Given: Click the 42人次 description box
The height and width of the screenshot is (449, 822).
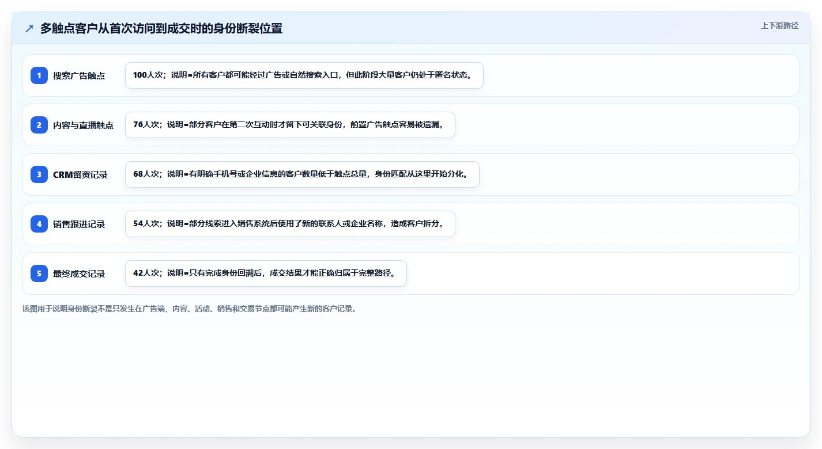Looking at the screenshot, I should point(266,273).
